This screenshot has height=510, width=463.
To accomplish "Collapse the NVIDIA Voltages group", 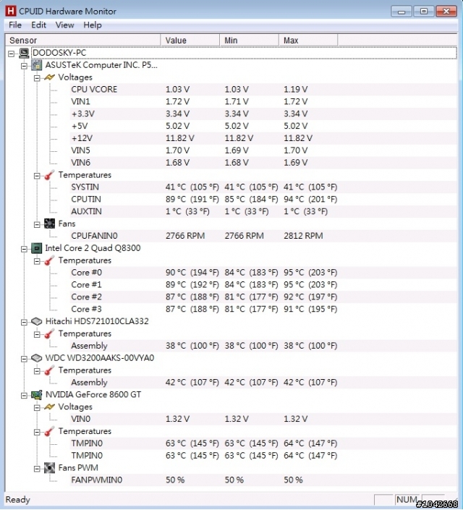I will coord(37,408).
